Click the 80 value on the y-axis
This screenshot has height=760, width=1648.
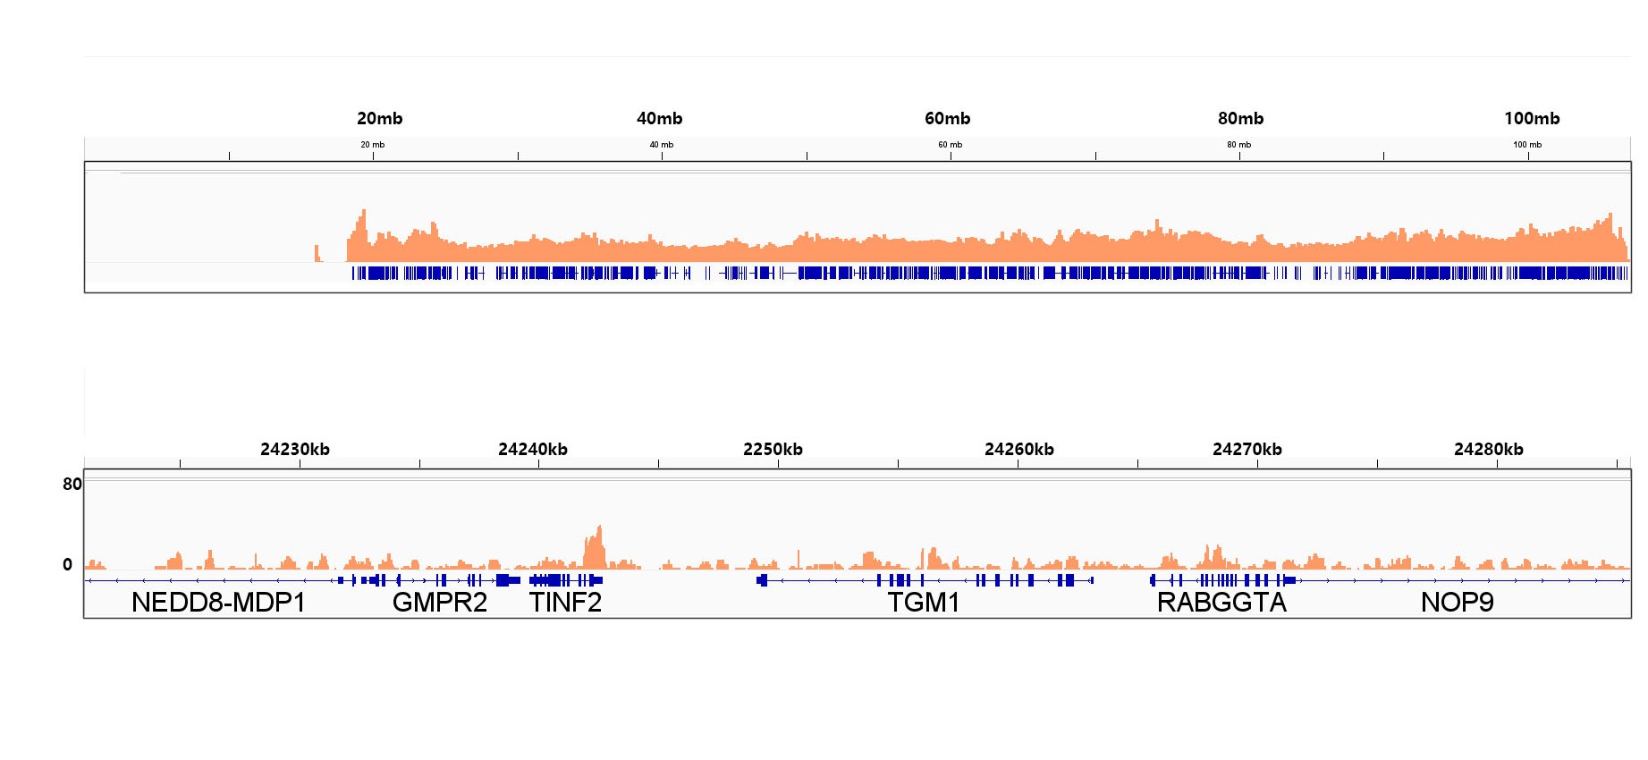click(x=72, y=484)
